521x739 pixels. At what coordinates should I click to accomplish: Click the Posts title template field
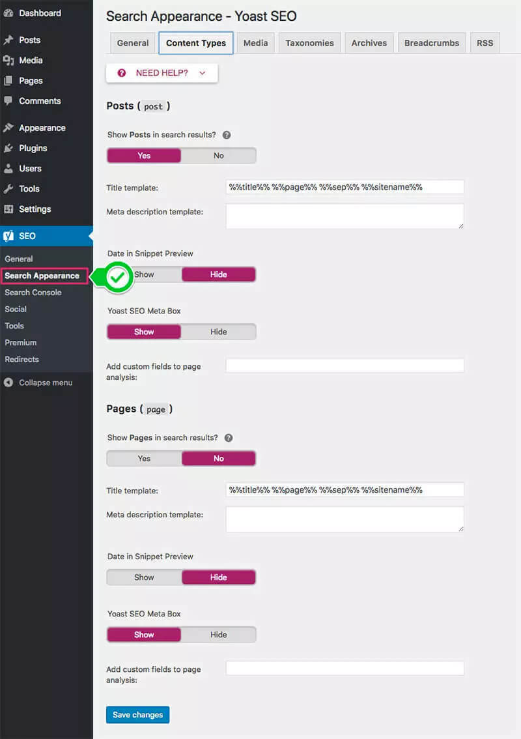(345, 187)
